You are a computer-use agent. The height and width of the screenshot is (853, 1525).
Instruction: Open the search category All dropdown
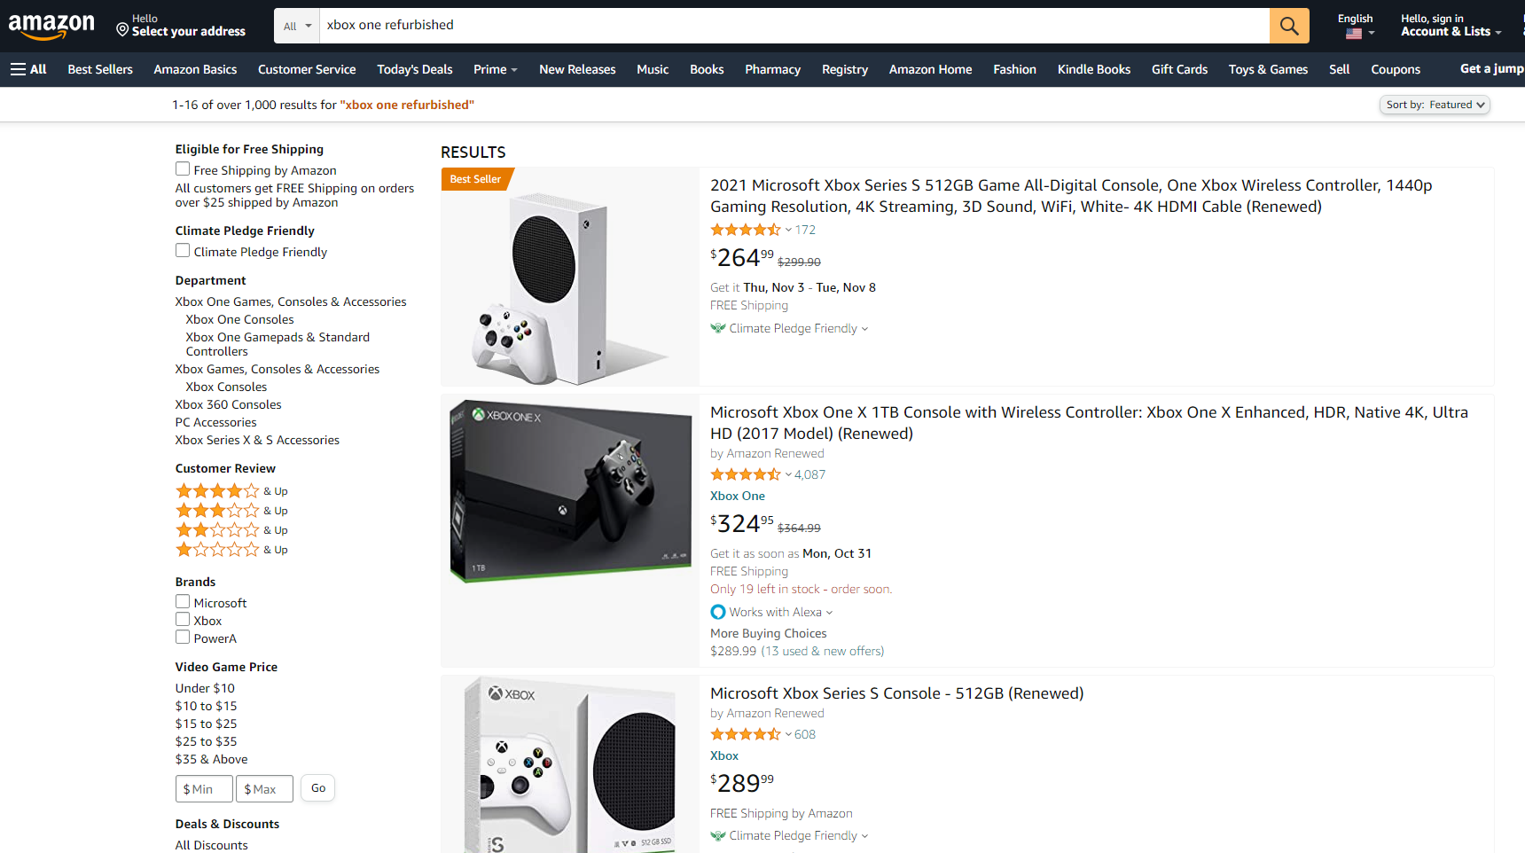(295, 25)
